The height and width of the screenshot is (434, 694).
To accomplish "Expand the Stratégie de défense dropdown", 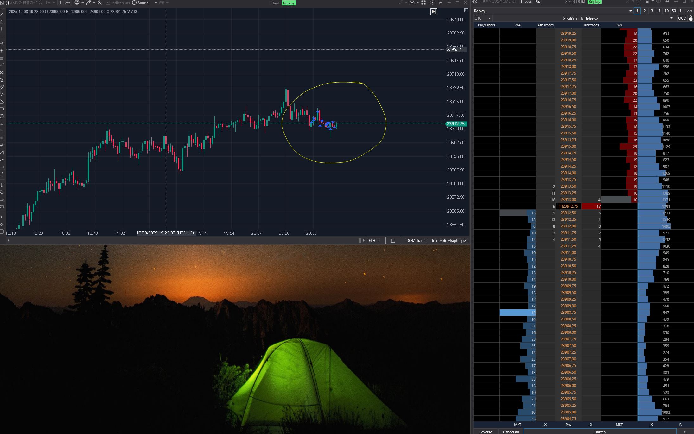I will (671, 18).
